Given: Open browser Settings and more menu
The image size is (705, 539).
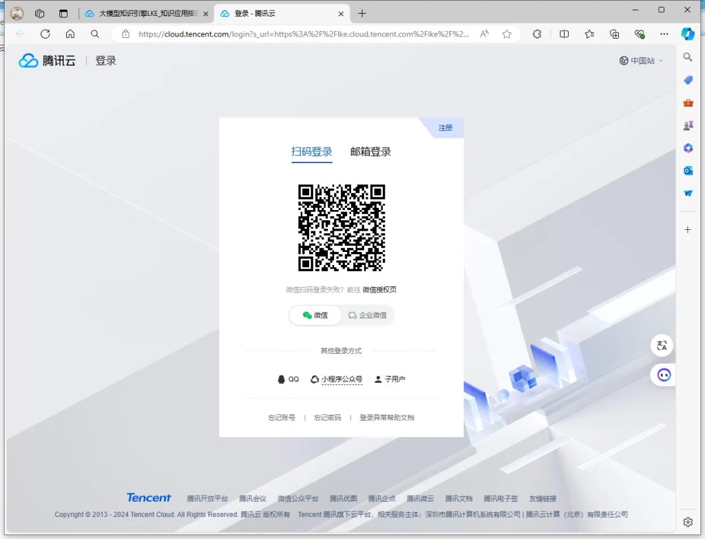Looking at the screenshot, I should point(664,34).
